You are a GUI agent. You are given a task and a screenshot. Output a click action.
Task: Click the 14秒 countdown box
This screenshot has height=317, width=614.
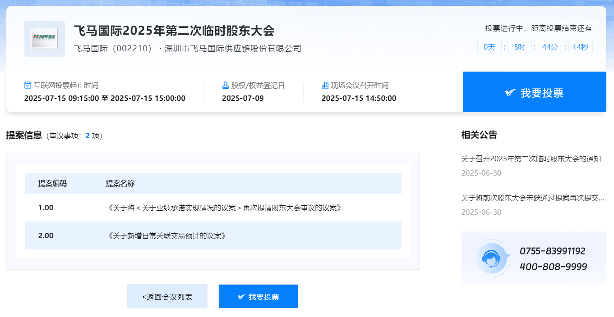(581, 46)
